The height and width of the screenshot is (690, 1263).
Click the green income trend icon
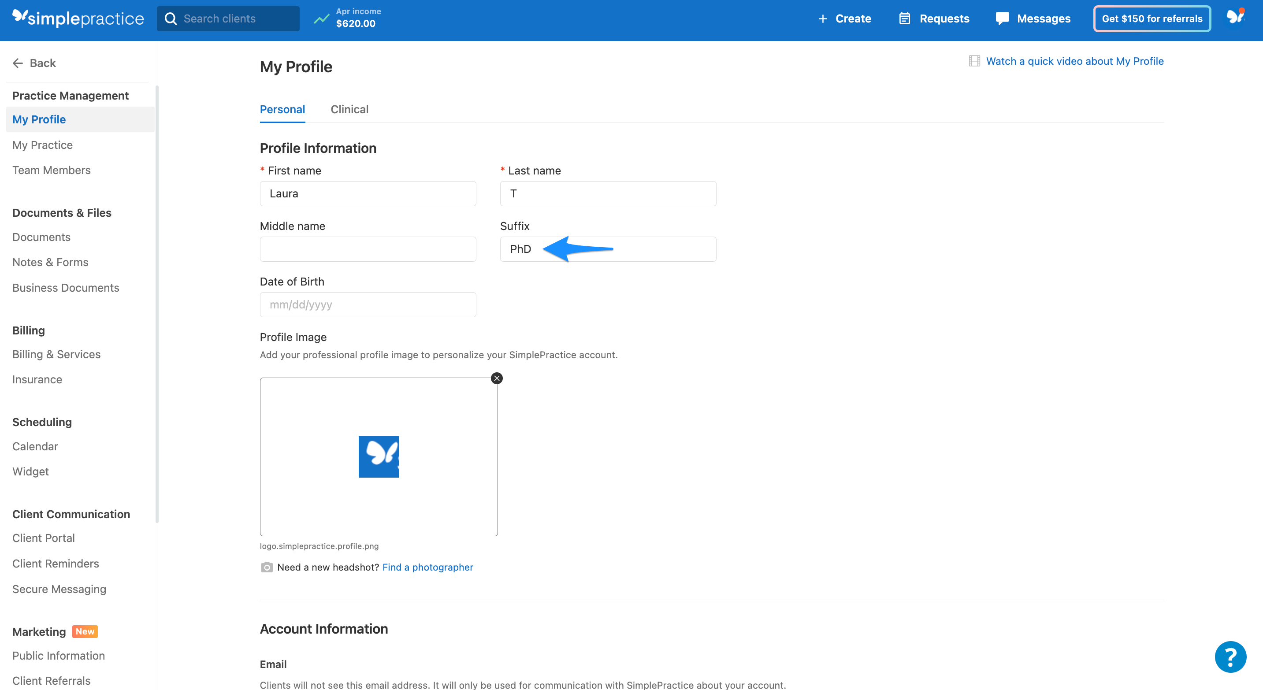tap(322, 19)
